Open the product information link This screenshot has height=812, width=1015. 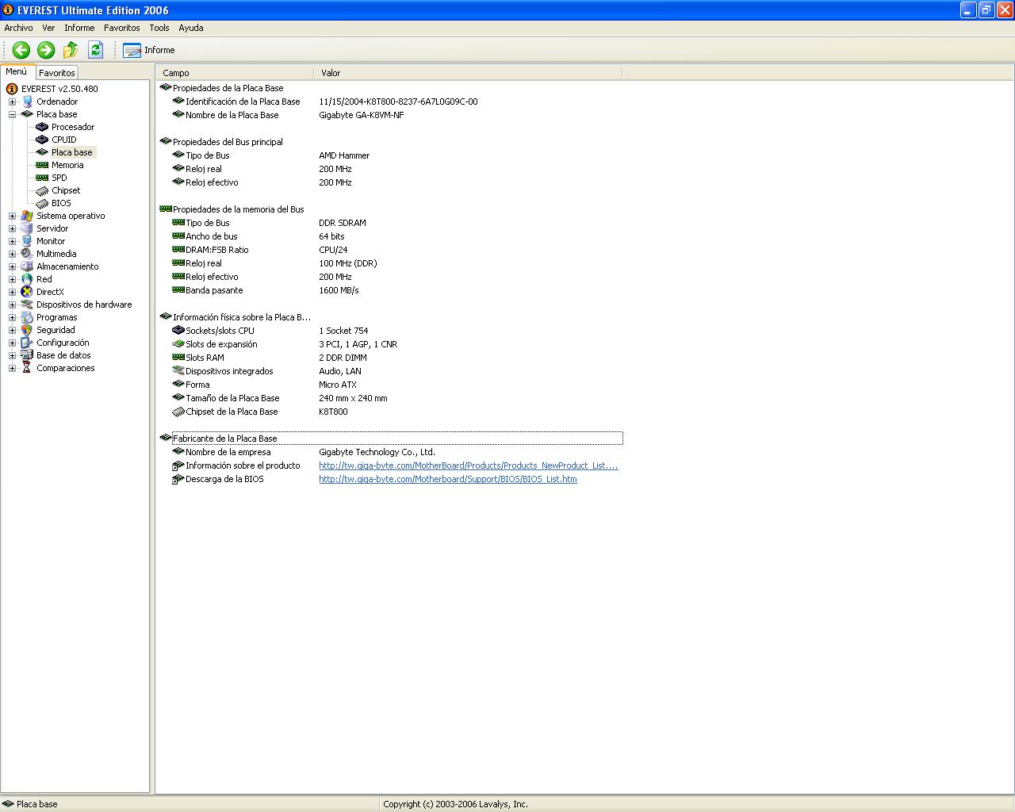(x=468, y=465)
